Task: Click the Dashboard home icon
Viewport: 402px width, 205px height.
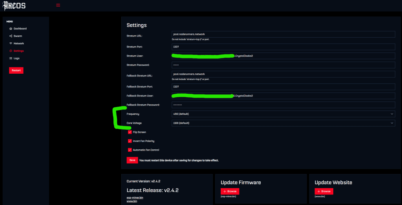Action: [11, 28]
